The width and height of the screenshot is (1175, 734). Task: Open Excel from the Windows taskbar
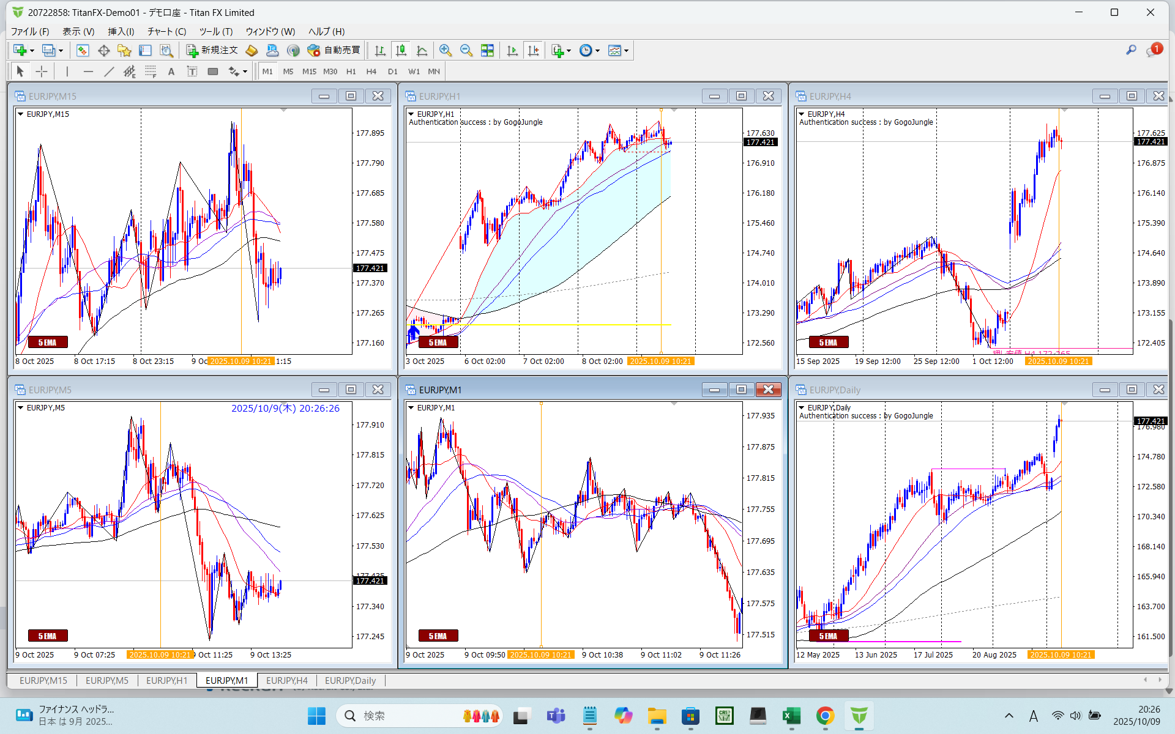pos(791,716)
